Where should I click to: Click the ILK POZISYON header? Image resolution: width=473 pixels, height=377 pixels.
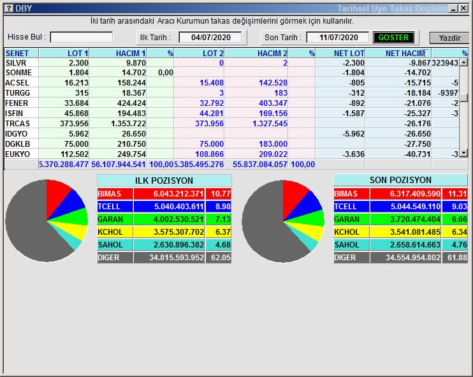(164, 181)
